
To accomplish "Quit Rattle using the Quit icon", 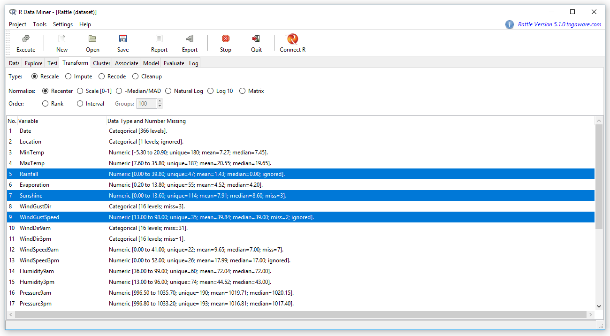I will [256, 43].
